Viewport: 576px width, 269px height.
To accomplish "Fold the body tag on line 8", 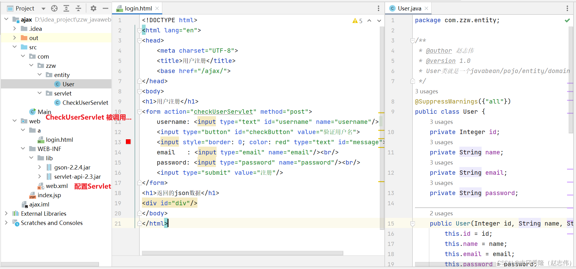I will pos(139,91).
